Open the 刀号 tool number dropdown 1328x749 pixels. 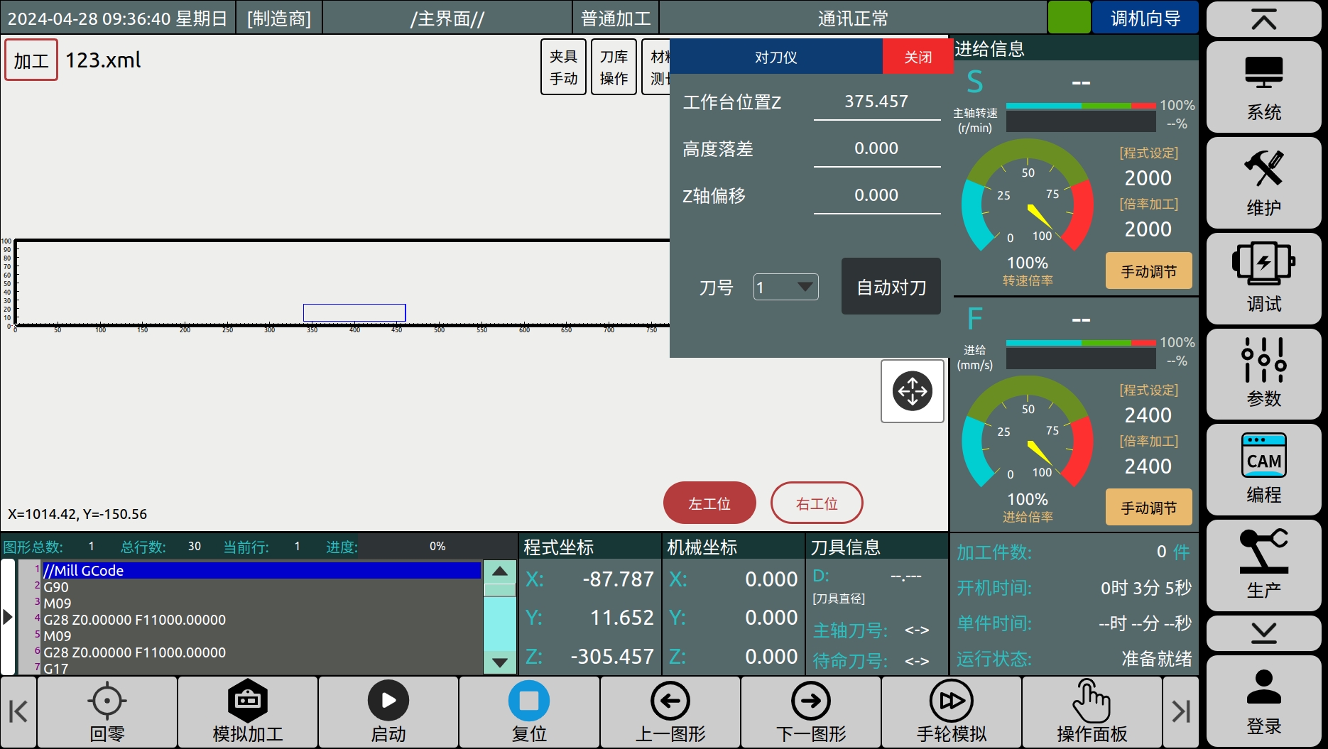tap(786, 287)
